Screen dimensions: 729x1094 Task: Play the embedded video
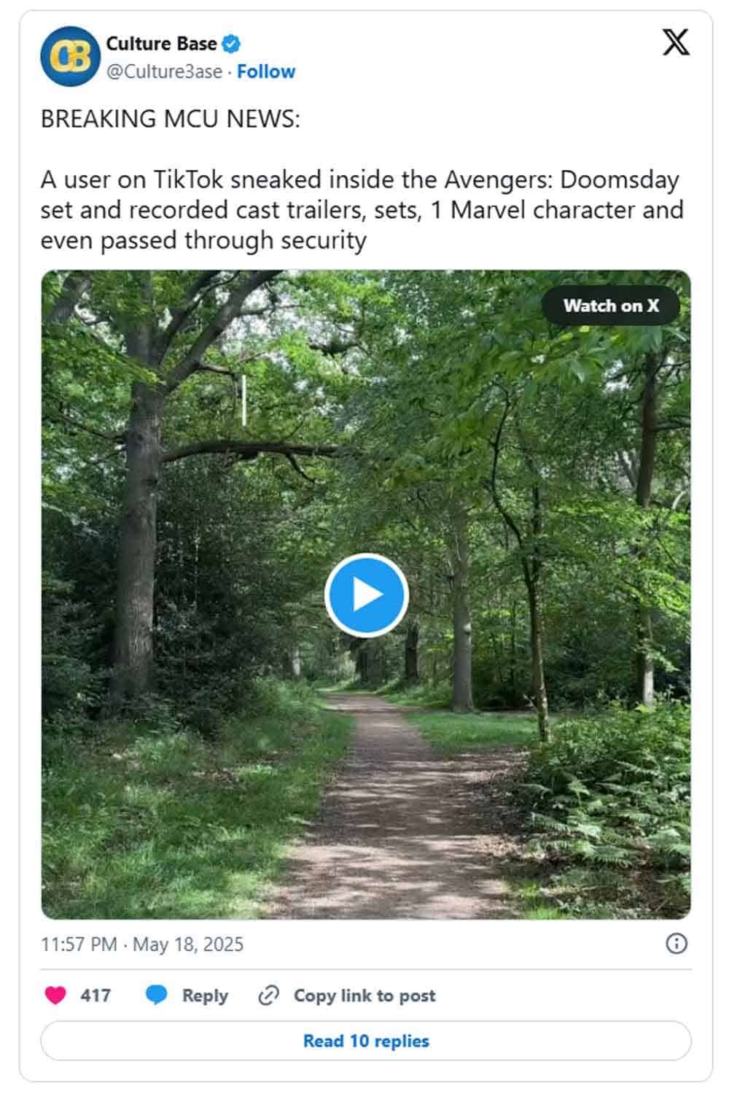coord(366,595)
